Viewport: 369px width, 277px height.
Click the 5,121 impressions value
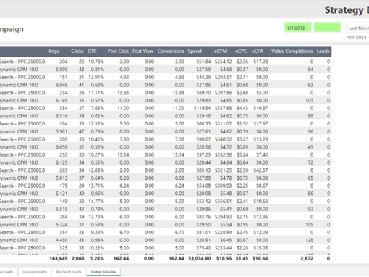61,194
